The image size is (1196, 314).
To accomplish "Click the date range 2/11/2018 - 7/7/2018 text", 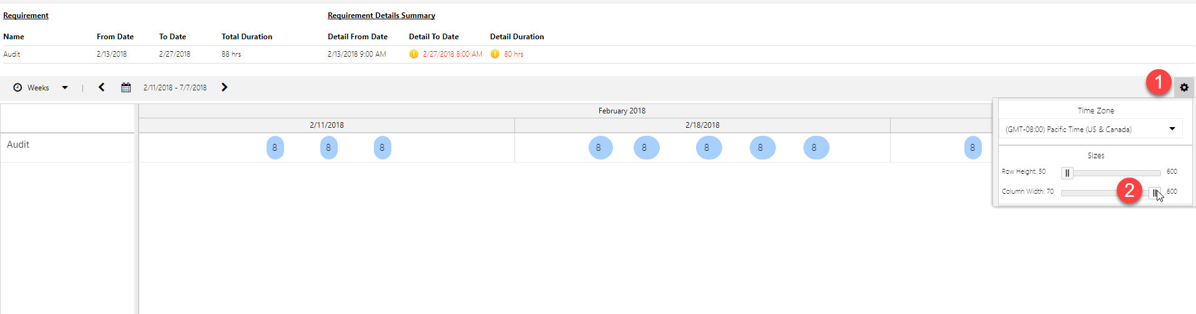I will point(175,88).
